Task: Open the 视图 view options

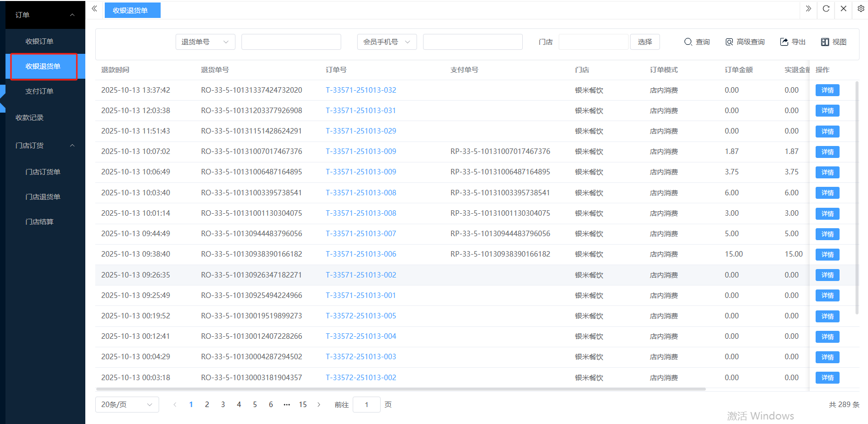Action: pyautogui.click(x=834, y=42)
